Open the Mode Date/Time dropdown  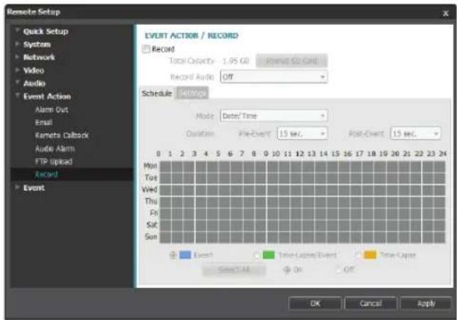[274, 116]
